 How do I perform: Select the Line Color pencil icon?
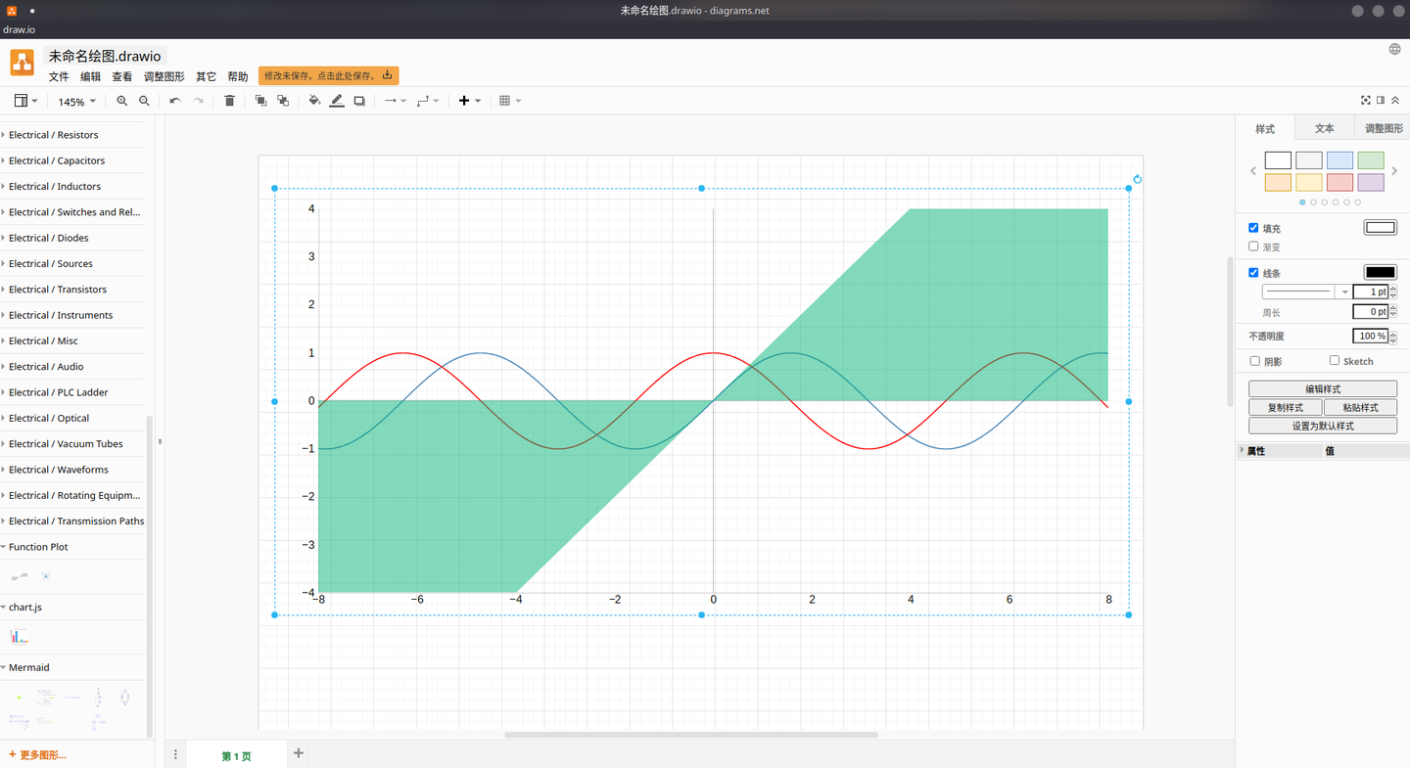[x=337, y=101]
